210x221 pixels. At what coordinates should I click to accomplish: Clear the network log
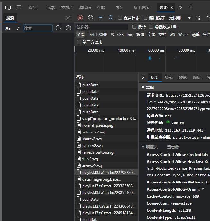tap(91, 18)
